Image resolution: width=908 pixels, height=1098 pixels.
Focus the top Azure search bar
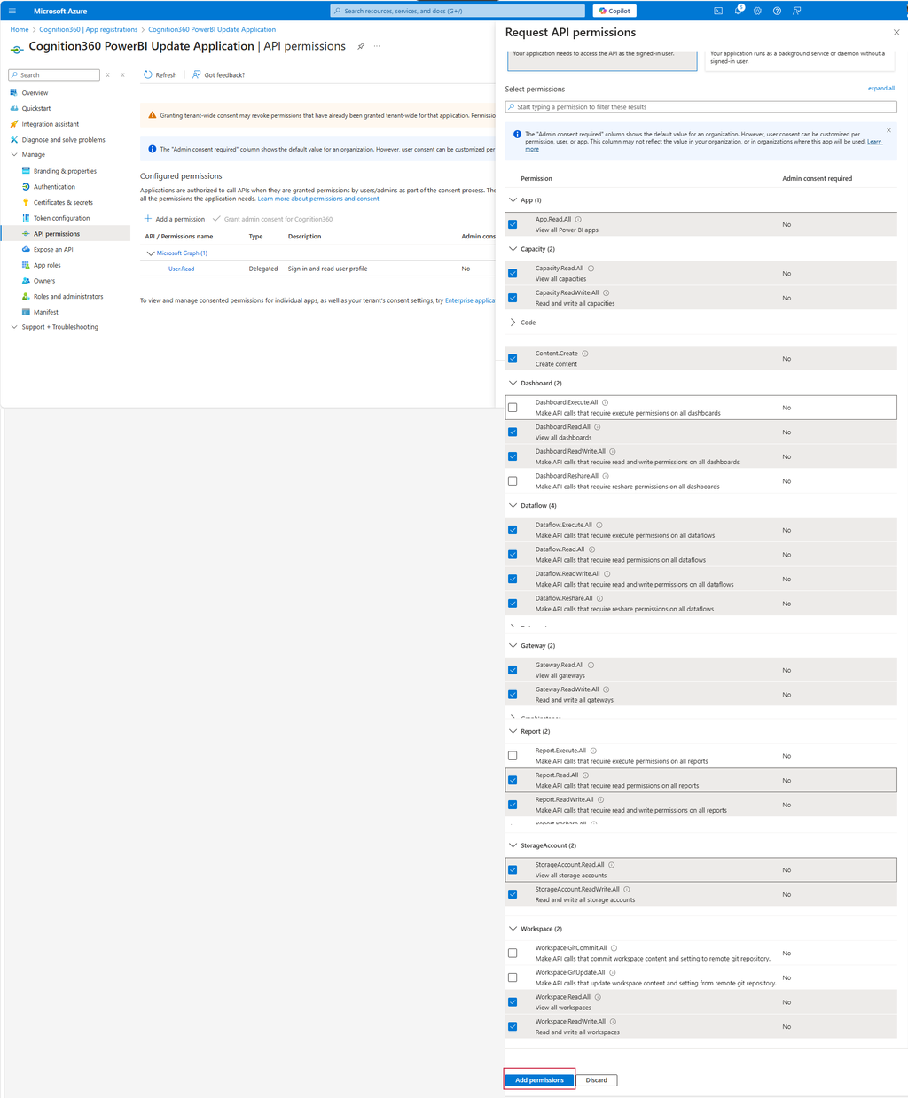pos(458,11)
